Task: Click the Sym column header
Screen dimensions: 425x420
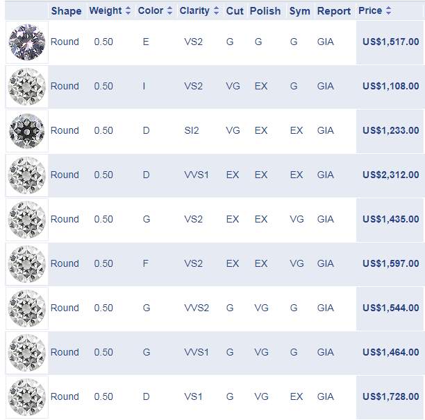Action: [x=299, y=11]
